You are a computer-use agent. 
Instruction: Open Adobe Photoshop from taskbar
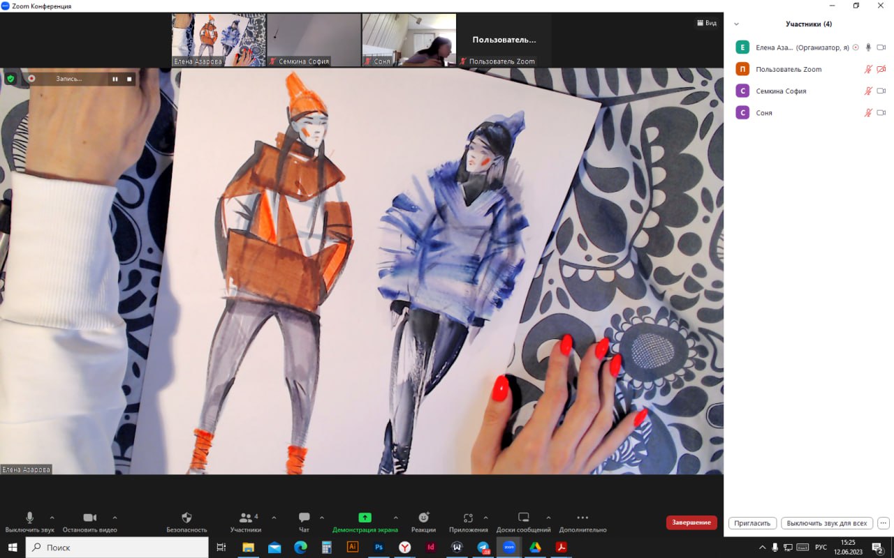click(379, 547)
